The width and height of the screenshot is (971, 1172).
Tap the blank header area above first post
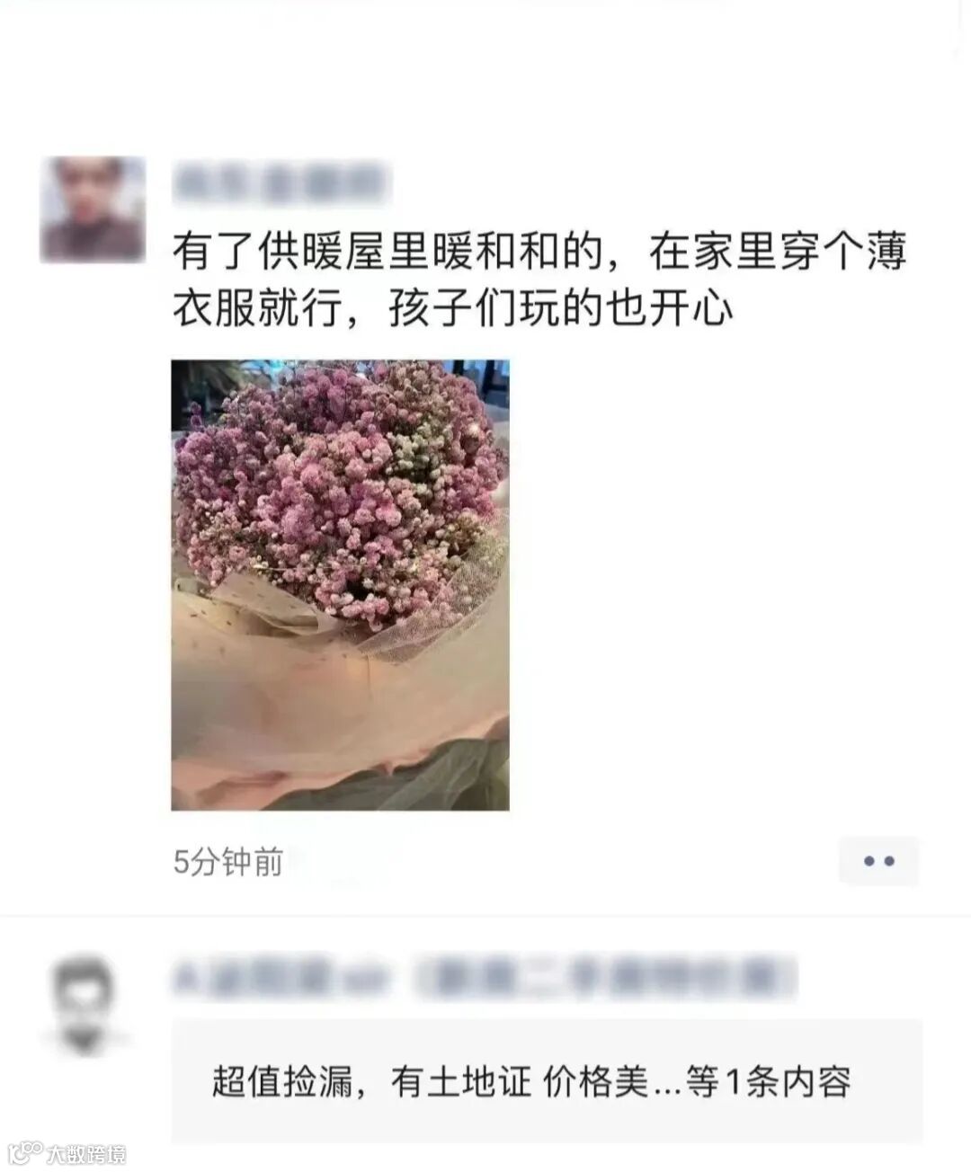click(485, 72)
